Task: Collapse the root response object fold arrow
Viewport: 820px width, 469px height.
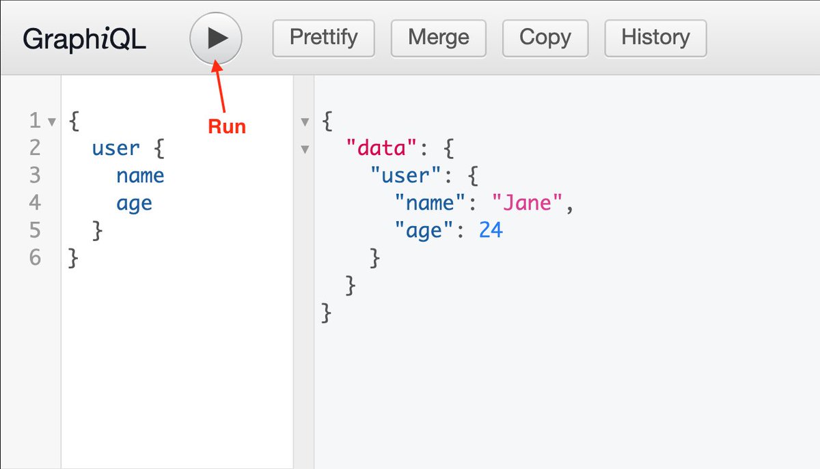Action: (305, 122)
